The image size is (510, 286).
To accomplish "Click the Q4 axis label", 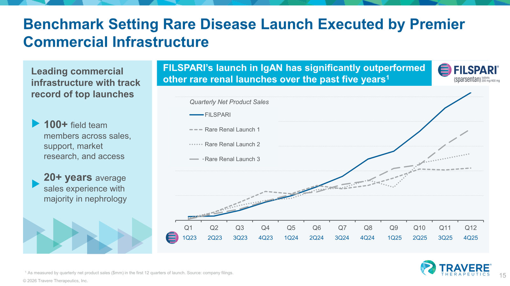I will pyautogui.click(x=265, y=228).
